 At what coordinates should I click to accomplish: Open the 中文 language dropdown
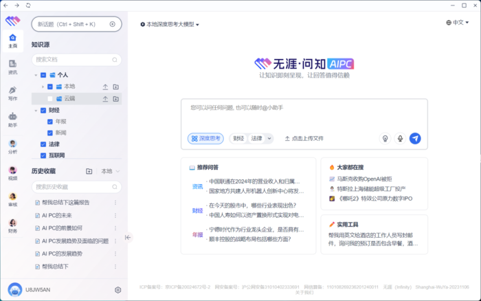(458, 23)
